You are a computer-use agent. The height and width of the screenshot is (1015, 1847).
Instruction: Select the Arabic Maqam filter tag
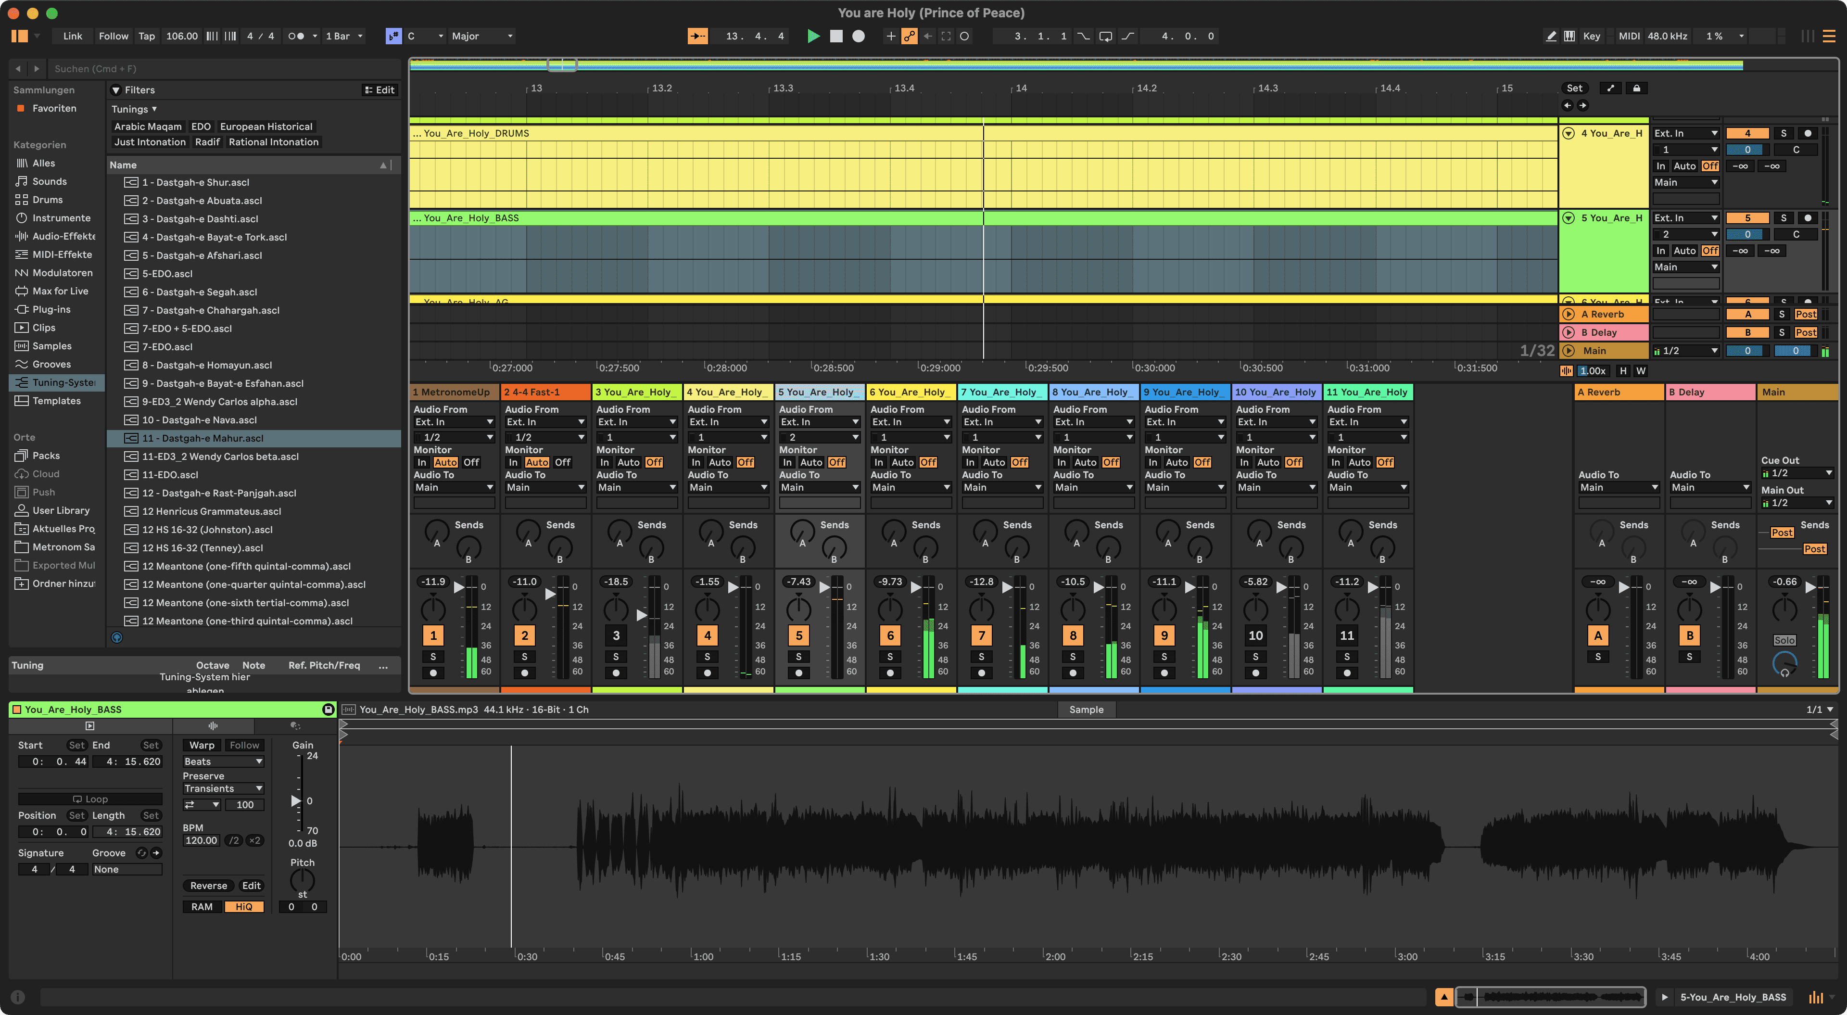click(x=148, y=126)
